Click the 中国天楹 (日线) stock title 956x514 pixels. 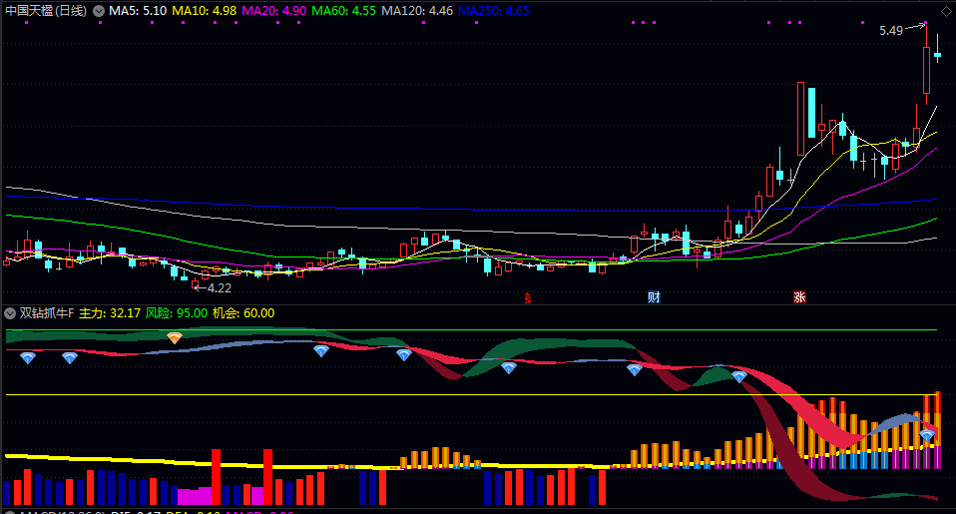(45, 11)
